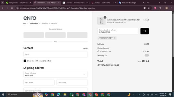Click the middle express checkout button
Viewport: 174px width, 97px height.
55,35
